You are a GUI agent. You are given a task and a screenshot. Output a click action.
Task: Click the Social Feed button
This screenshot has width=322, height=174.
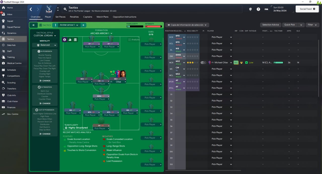pos(307,9)
